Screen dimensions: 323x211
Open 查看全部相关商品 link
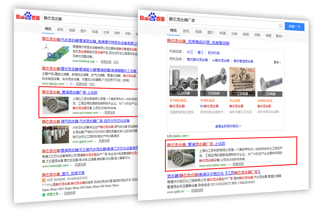click(228, 126)
